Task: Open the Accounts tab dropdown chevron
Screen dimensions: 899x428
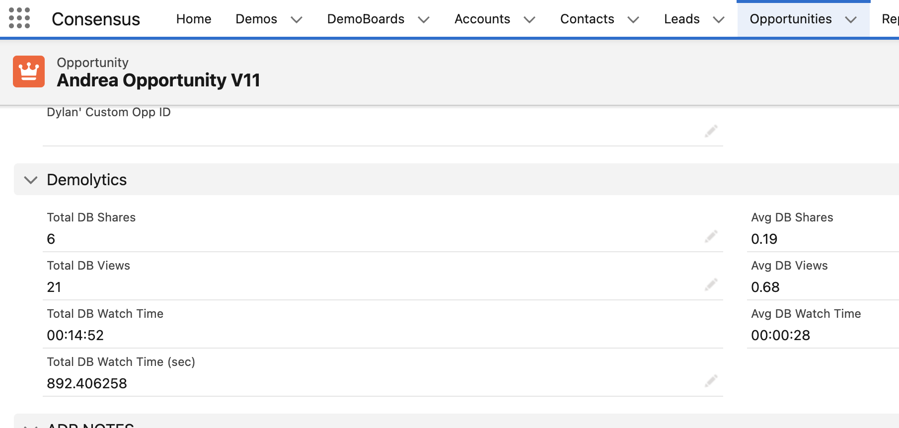Action: tap(529, 19)
